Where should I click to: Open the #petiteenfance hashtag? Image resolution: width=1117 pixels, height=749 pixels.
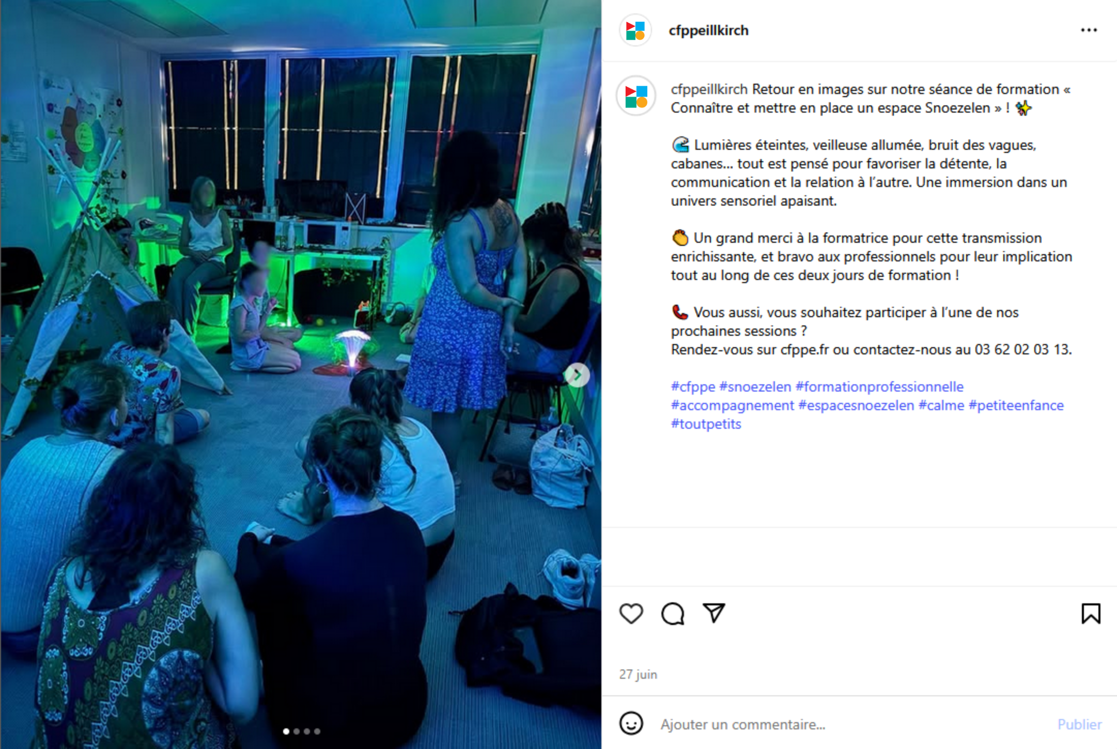tap(1016, 405)
